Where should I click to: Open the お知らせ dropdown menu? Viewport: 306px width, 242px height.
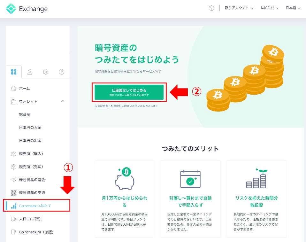269,8
